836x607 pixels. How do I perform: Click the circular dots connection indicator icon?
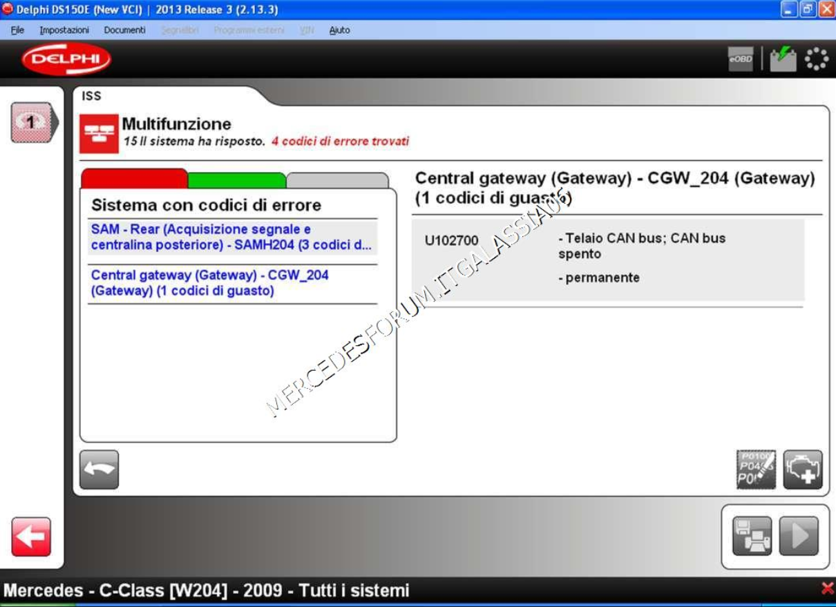pos(817,59)
